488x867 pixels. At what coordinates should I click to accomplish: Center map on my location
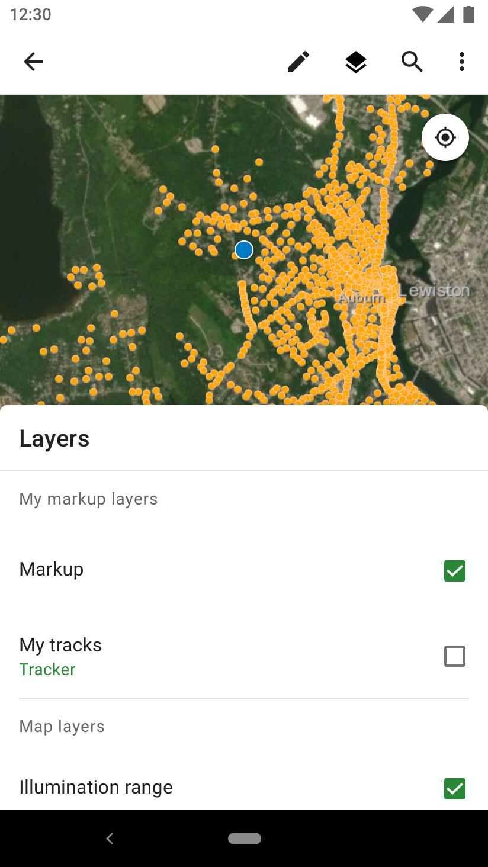[445, 137]
